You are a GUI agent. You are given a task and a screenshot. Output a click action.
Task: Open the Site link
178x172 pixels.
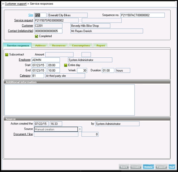point(31,15)
